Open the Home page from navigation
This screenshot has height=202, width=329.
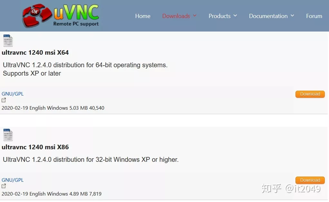coord(143,16)
